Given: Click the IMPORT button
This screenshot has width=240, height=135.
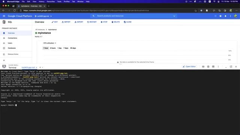Looking at the screenshot, I should (66, 22).
